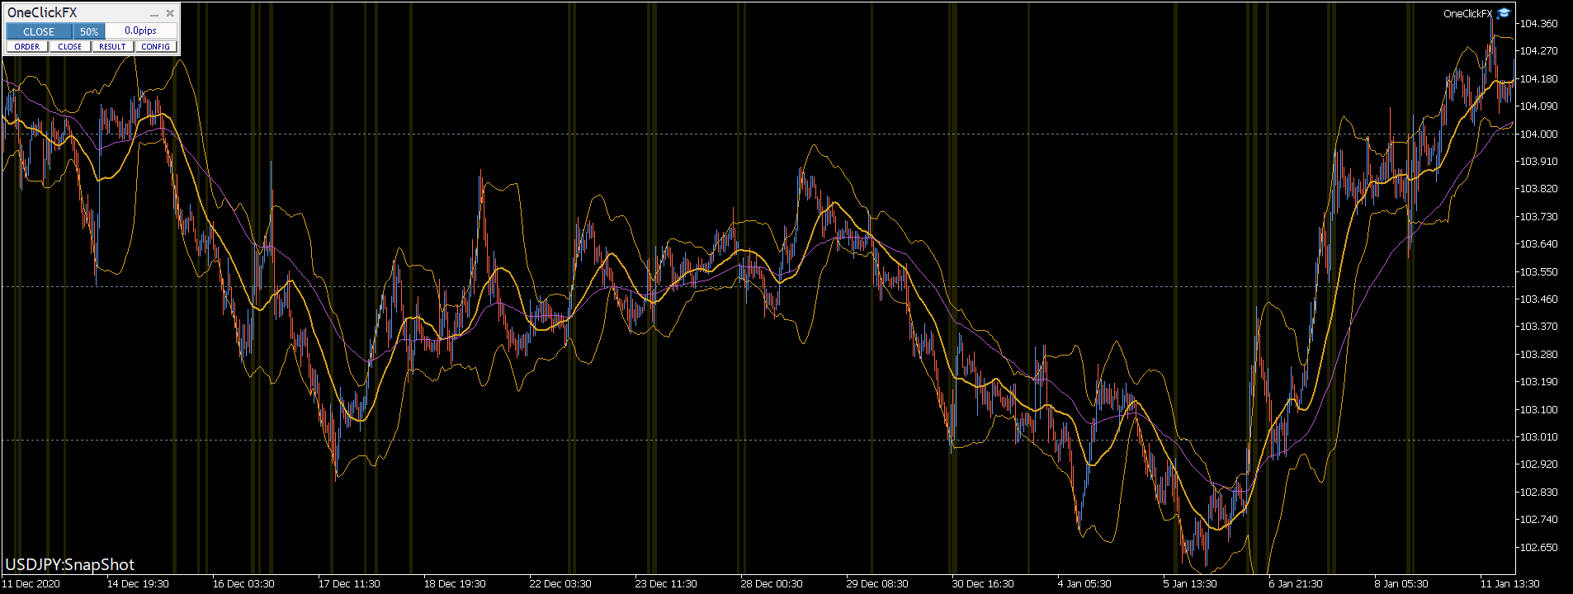Screen dimensions: 1573x594
Task: Click the 103.370 price label
Action: pyautogui.click(x=1539, y=326)
